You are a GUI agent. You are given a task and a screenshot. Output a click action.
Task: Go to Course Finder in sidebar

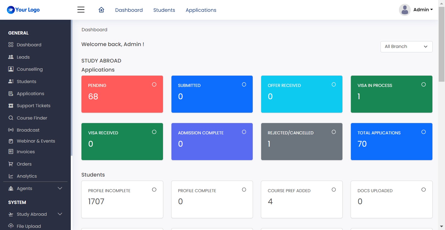coord(32,118)
